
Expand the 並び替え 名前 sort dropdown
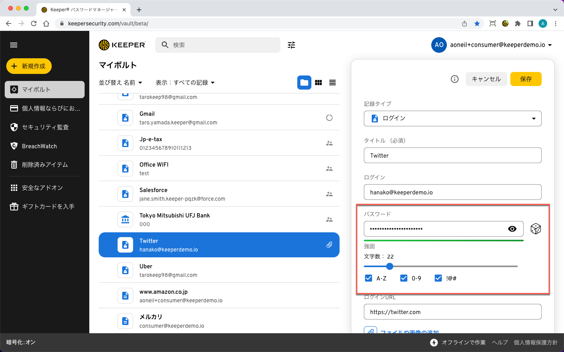[x=120, y=83]
